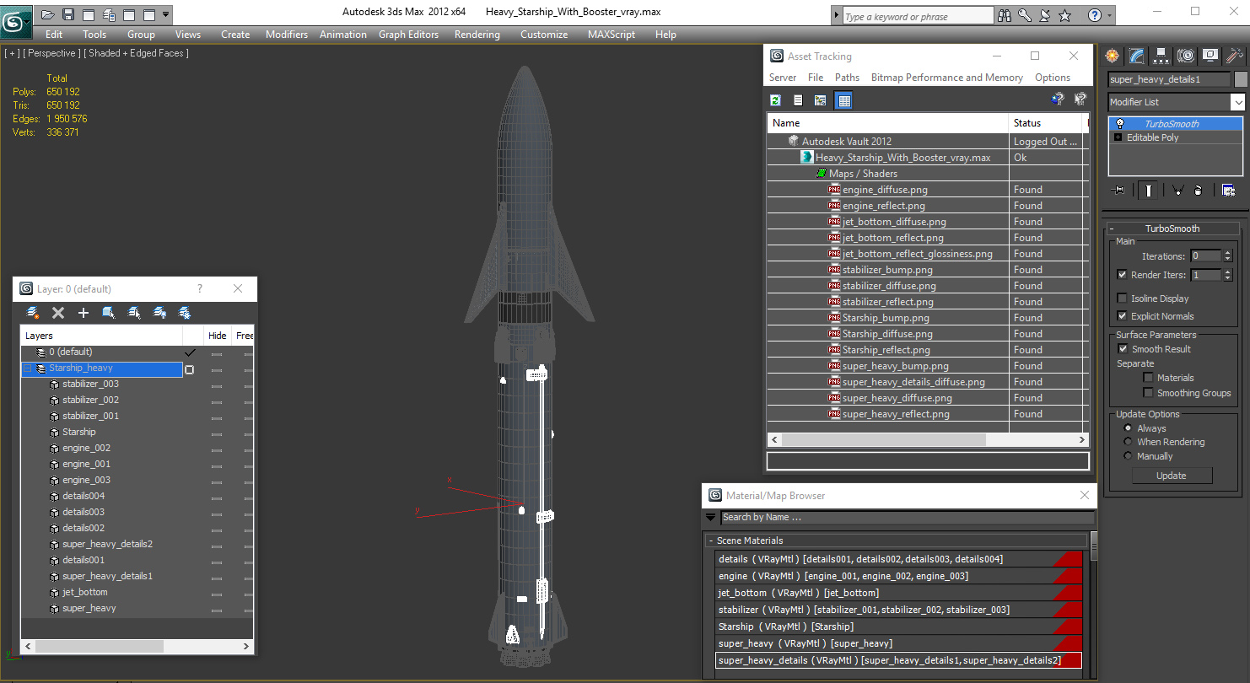
Task: Toggle Show End Result icon
Action: (1147, 190)
